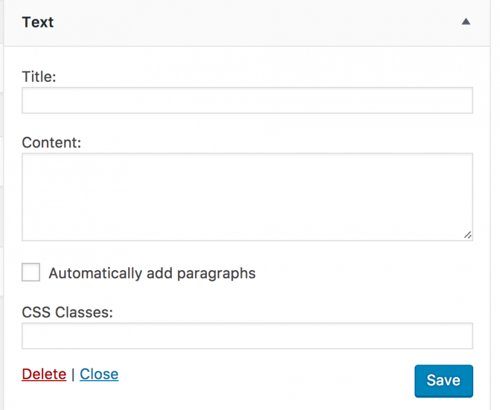Grab the textarea resize handle corner
The image size is (500, 410).
(x=468, y=235)
